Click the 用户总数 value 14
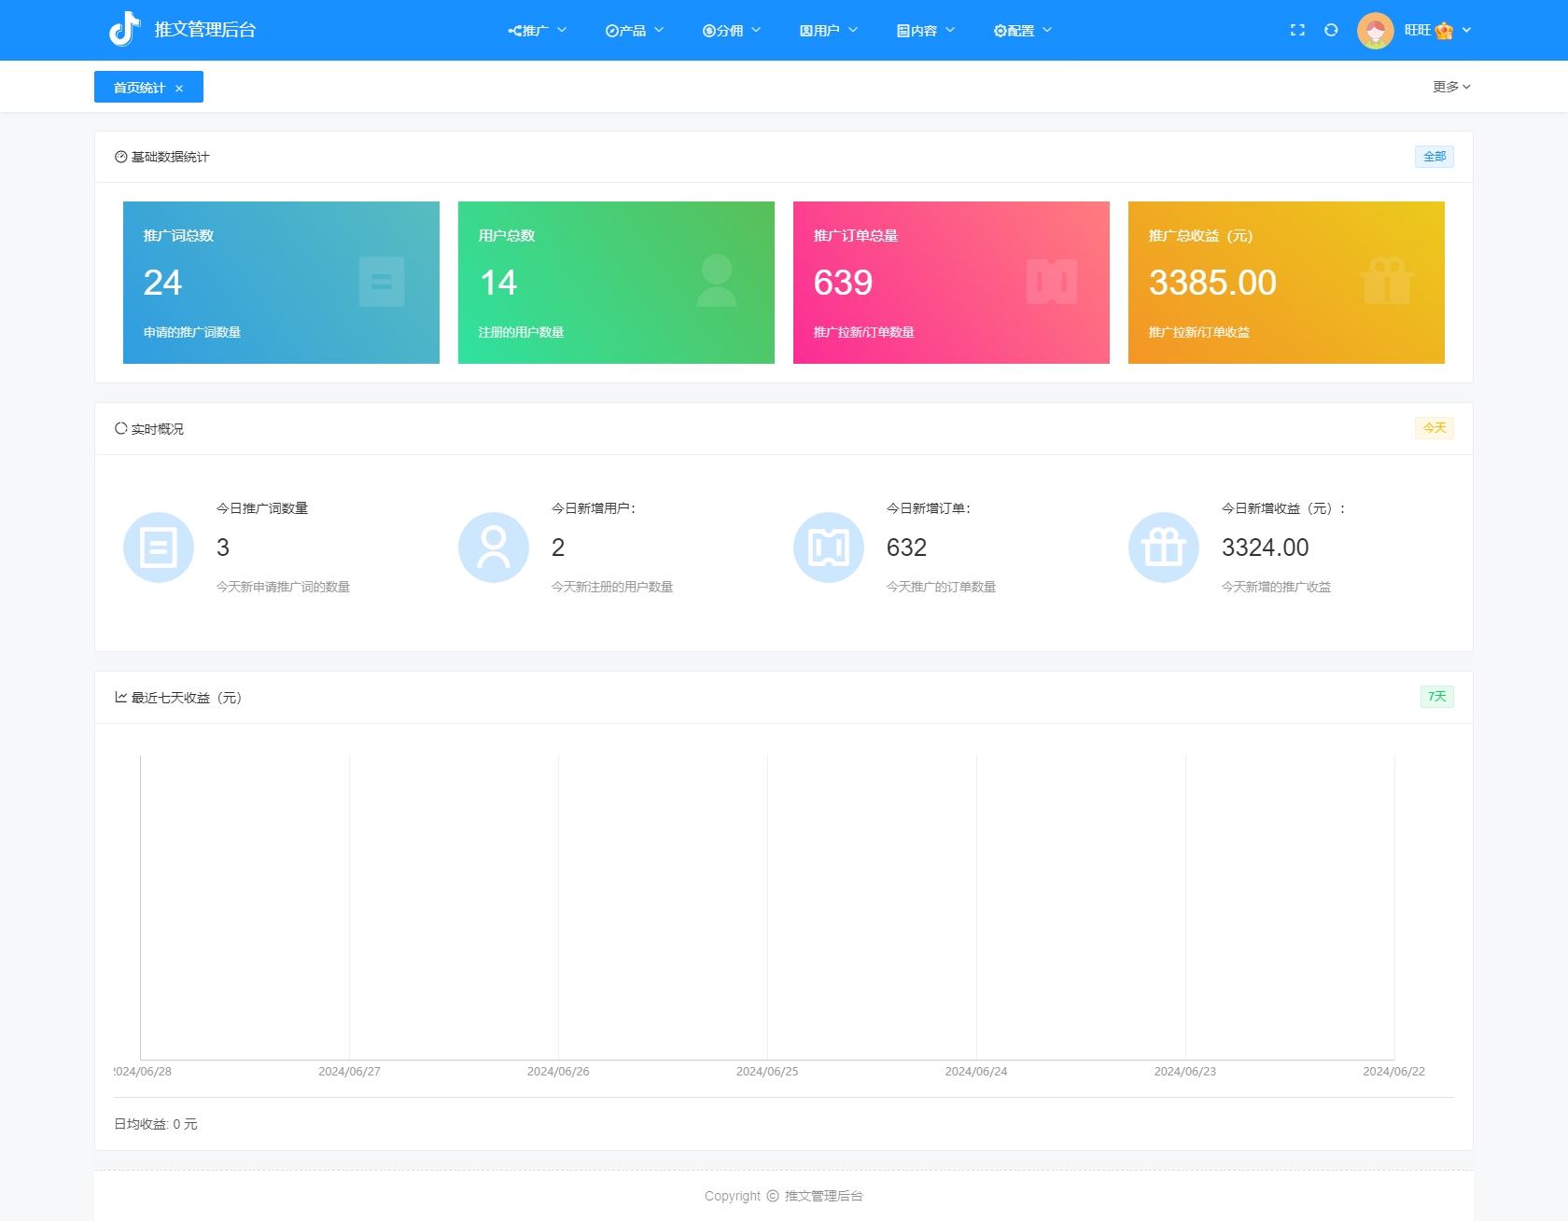The image size is (1568, 1221). pyautogui.click(x=498, y=283)
